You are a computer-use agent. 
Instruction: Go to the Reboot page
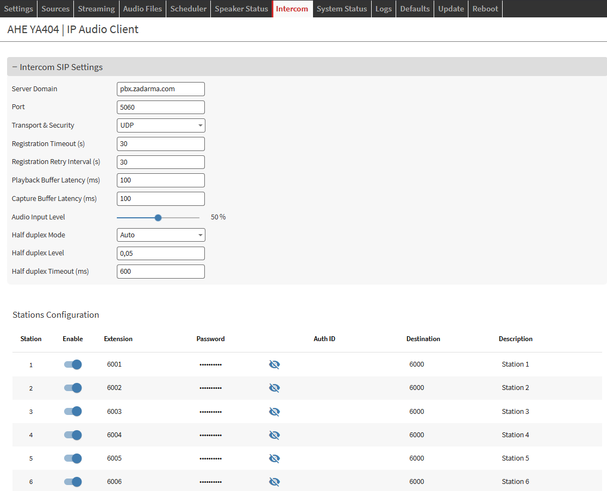[485, 9]
